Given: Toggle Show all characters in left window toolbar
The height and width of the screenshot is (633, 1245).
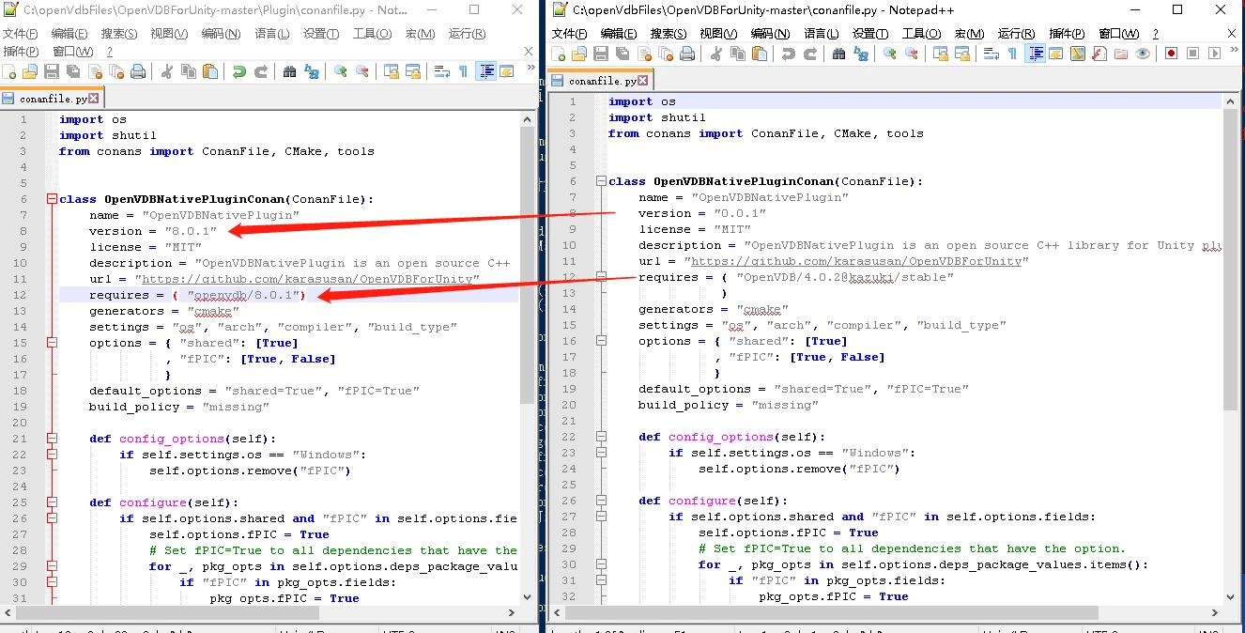Looking at the screenshot, I should (x=463, y=71).
